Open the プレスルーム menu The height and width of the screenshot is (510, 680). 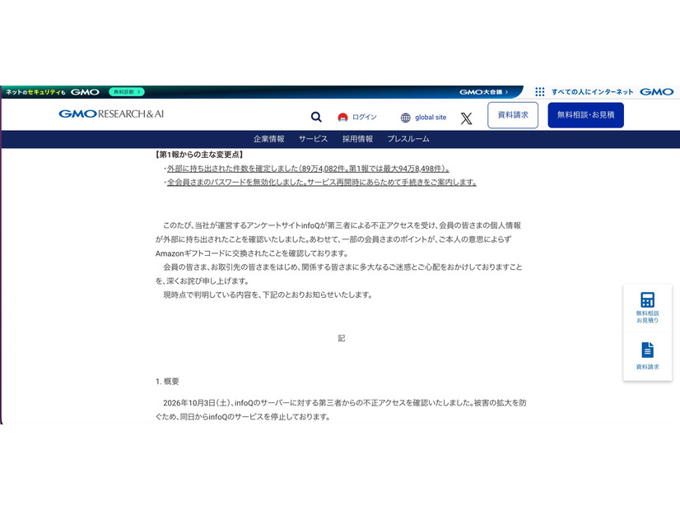click(408, 139)
